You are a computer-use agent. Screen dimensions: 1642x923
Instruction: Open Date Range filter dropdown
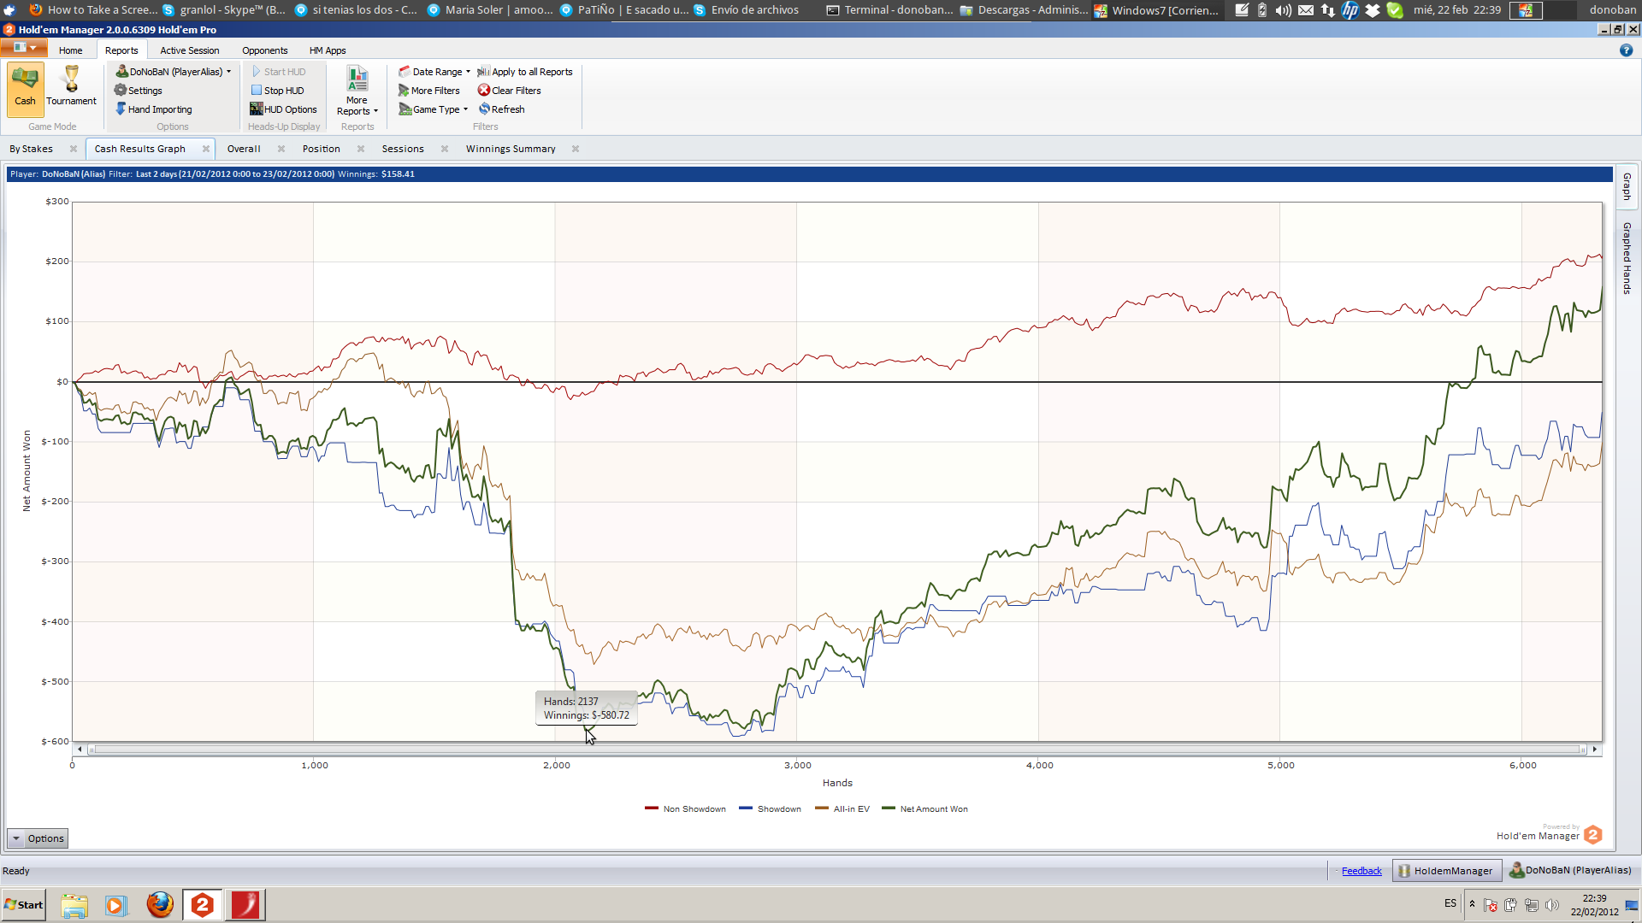click(x=434, y=72)
